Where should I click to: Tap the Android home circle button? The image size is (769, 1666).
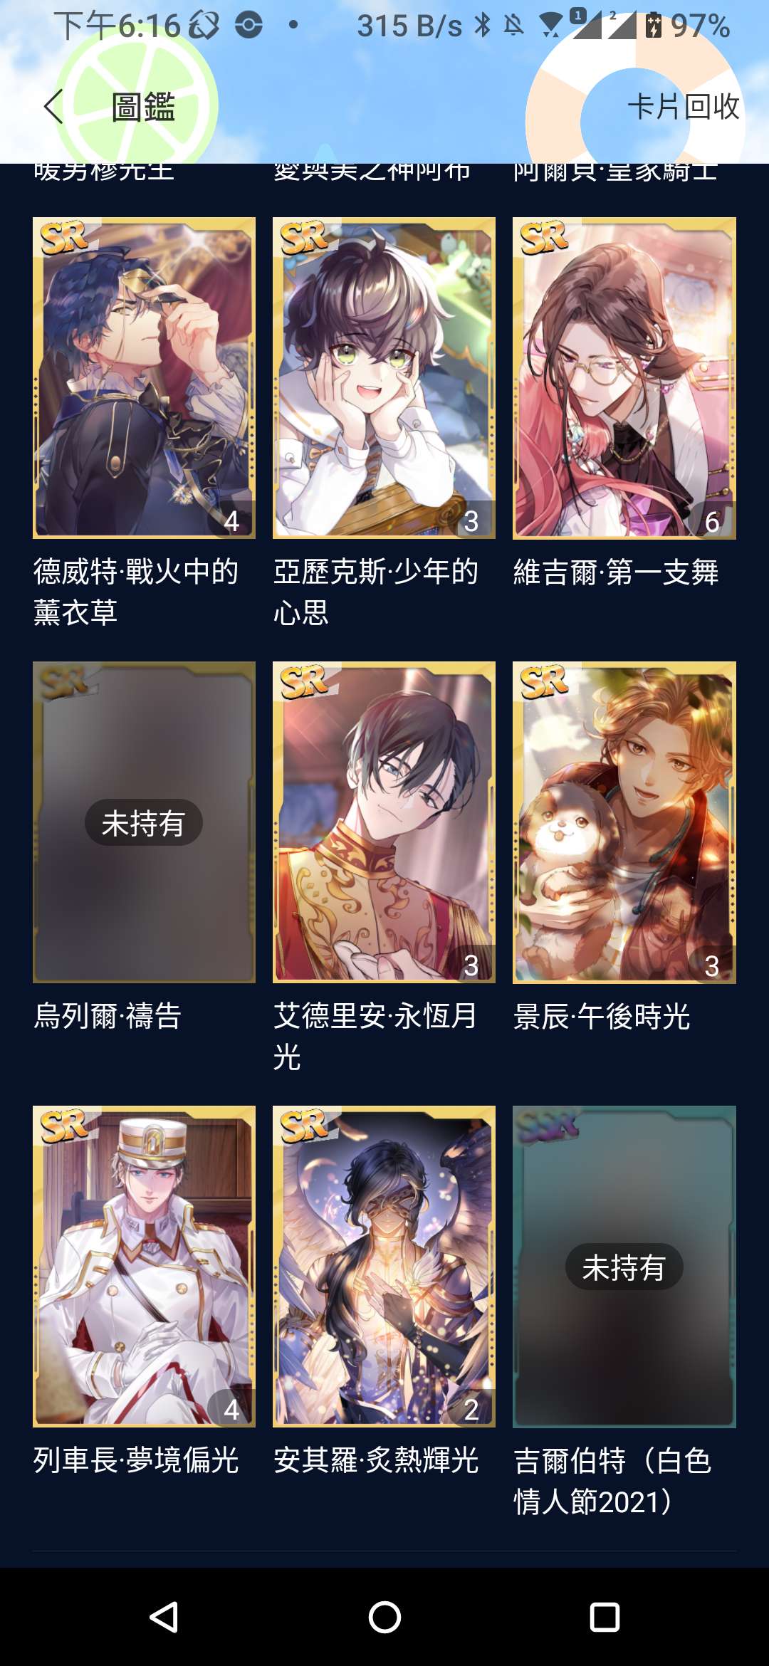point(384,1617)
